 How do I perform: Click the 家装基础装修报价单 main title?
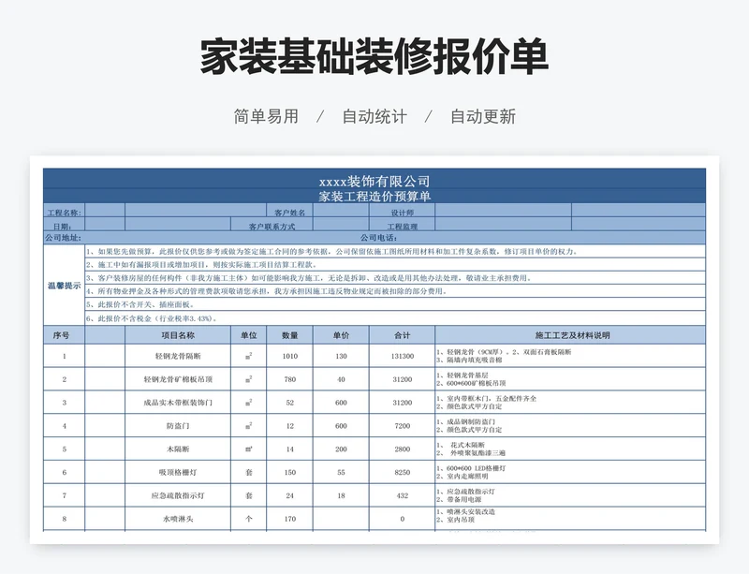point(374,56)
